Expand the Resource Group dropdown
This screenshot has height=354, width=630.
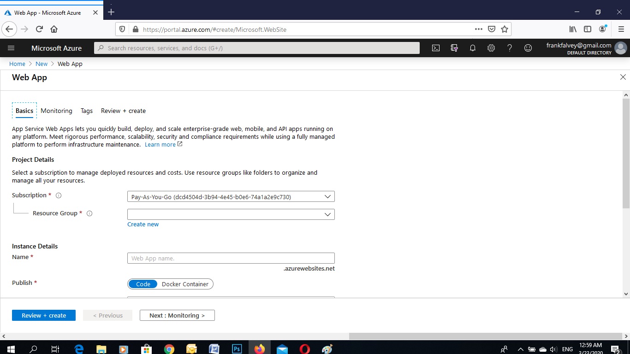(x=231, y=214)
